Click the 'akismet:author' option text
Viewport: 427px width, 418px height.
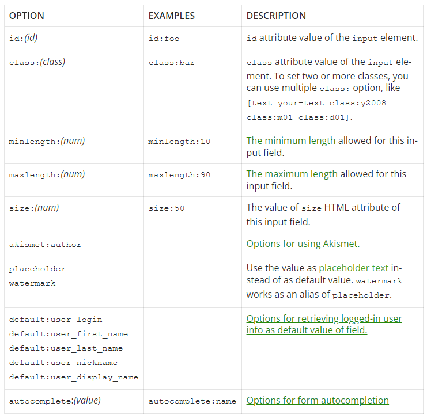pos(45,245)
